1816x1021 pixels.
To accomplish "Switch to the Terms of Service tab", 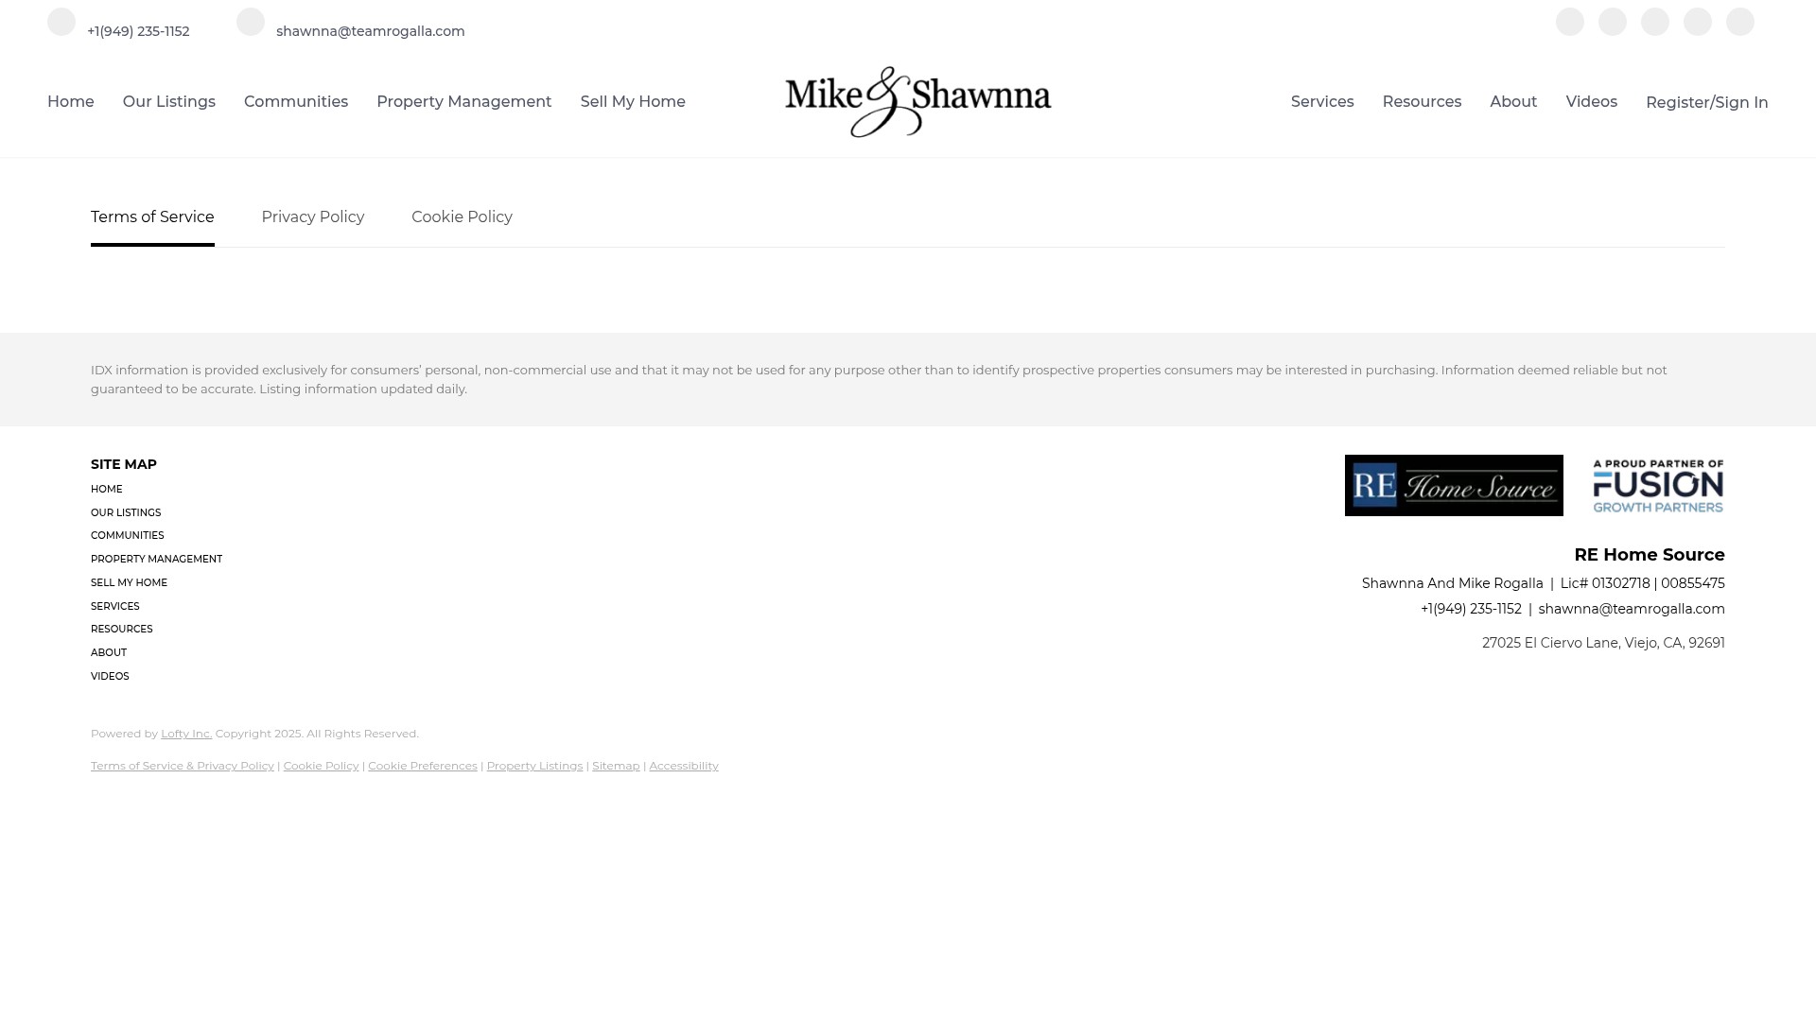I will click(152, 217).
